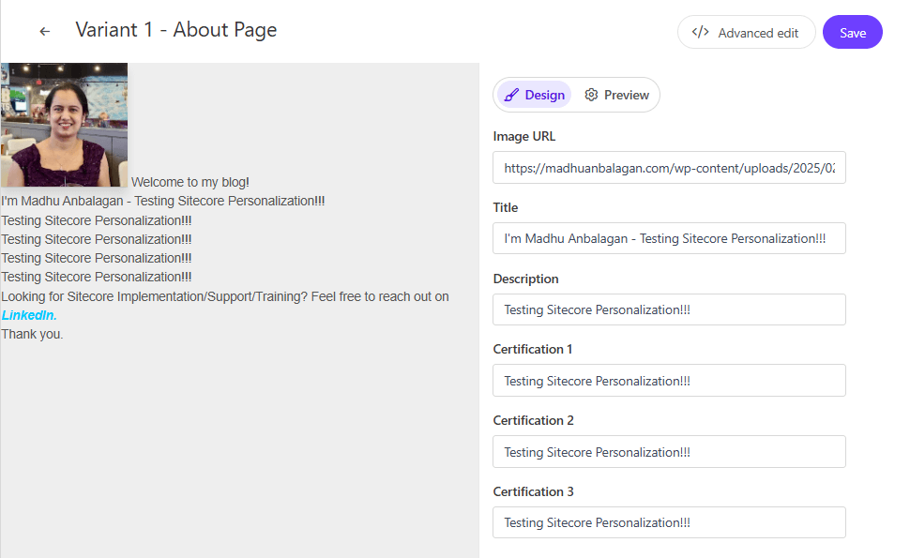Edit the Certification 1 field
910x558 pixels.
click(669, 381)
